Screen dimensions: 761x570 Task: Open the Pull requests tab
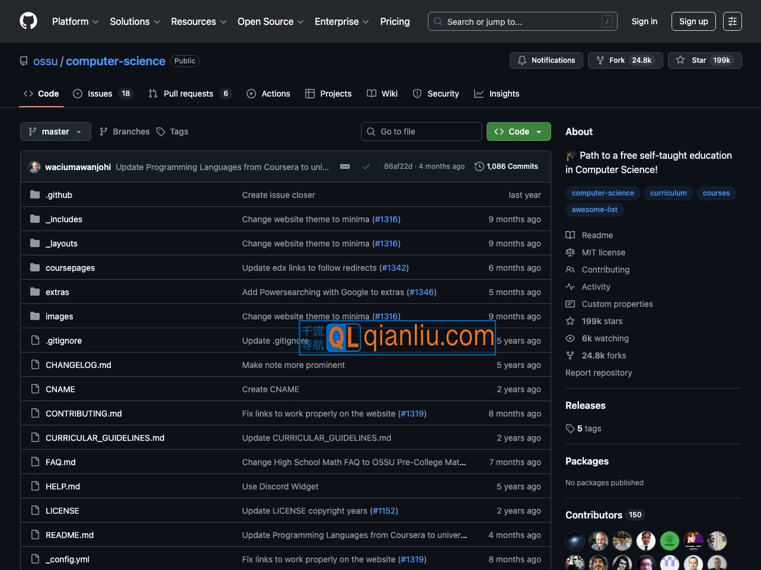coord(188,94)
